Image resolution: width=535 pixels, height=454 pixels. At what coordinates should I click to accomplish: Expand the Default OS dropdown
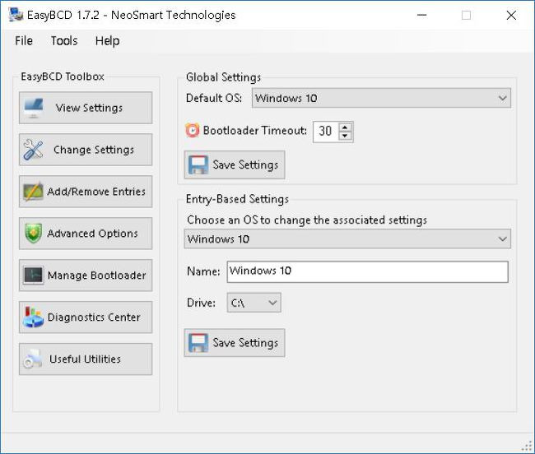click(x=381, y=98)
